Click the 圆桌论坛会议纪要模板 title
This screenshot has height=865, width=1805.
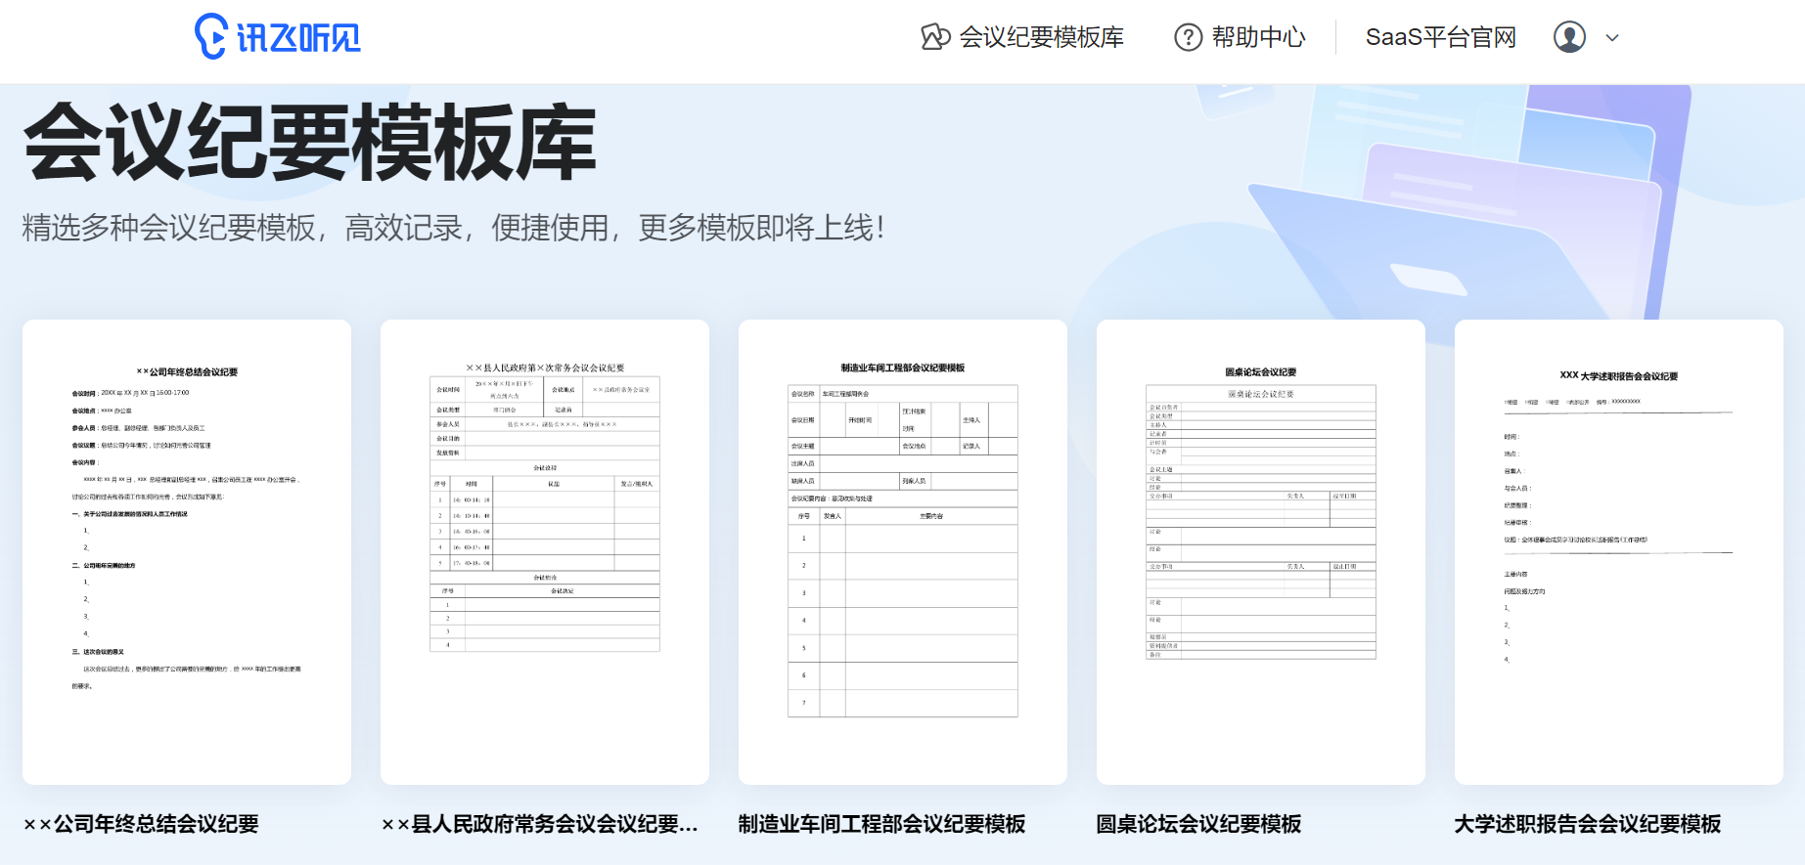(x=1198, y=824)
